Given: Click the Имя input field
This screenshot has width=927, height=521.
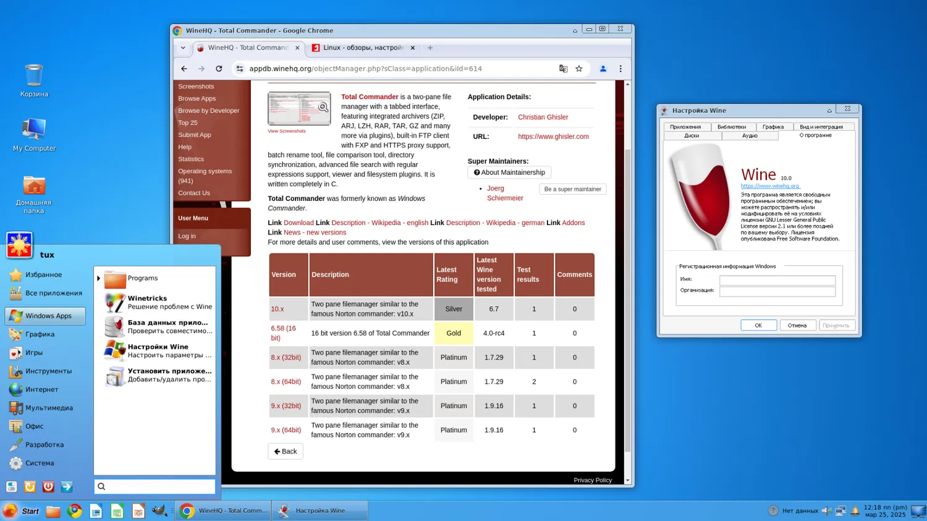Looking at the screenshot, I should [777, 280].
